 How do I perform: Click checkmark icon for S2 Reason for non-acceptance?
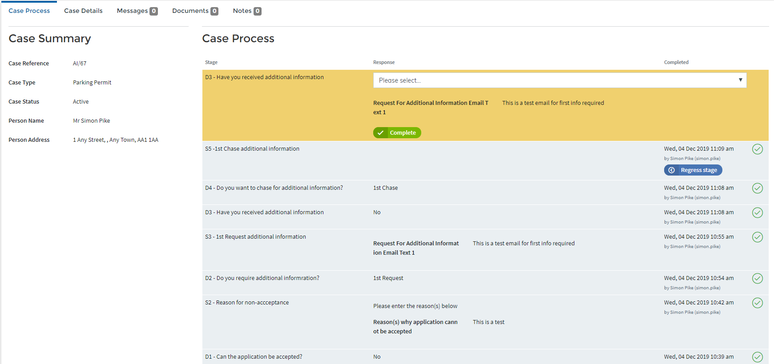[757, 303]
